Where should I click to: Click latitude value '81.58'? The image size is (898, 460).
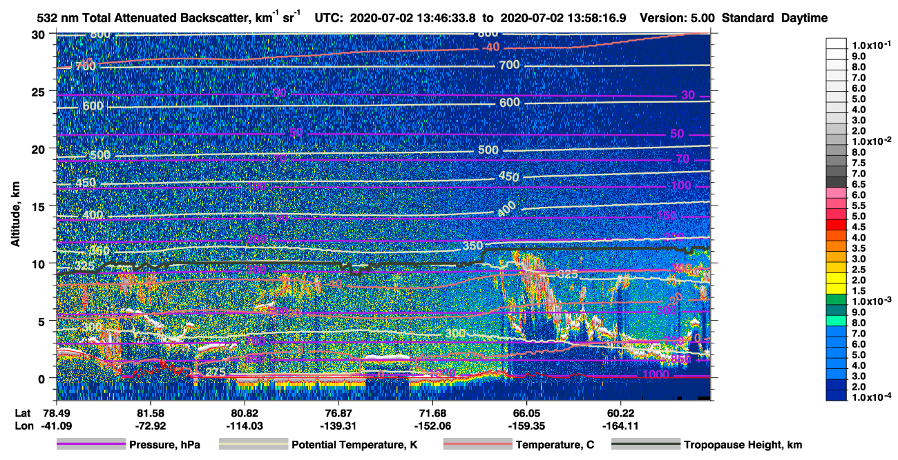(x=151, y=412)
